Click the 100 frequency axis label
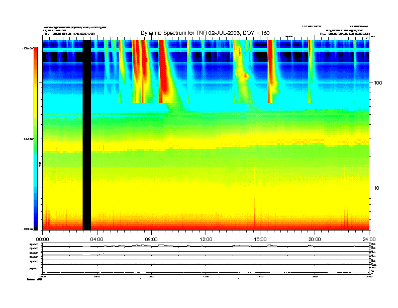The image size is (398, 308). point(378,83)
